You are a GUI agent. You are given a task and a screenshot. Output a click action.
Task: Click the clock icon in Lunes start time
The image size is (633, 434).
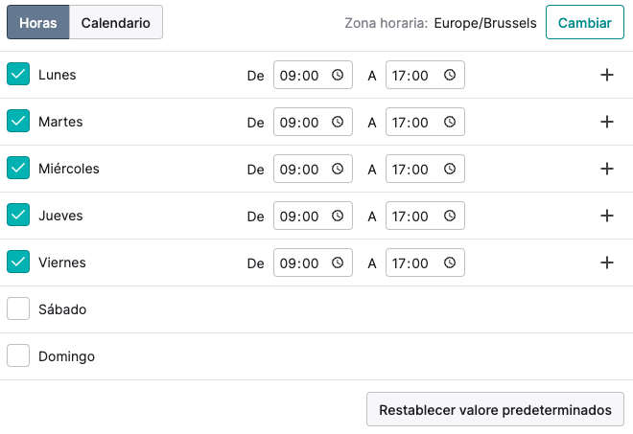point(338,75)
